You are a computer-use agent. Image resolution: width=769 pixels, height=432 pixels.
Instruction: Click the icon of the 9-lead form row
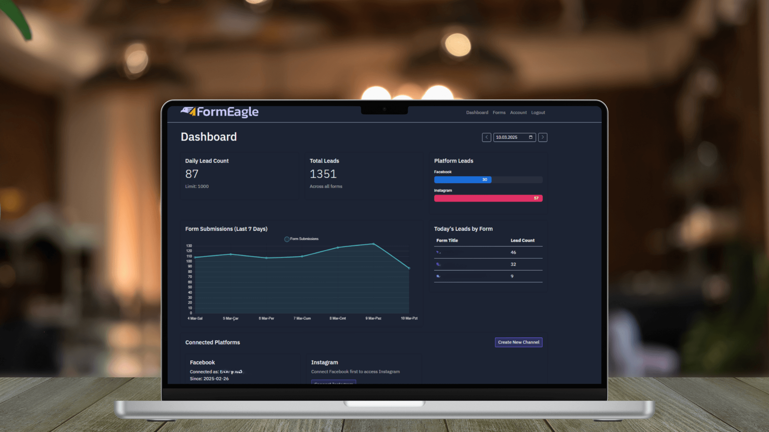click(x=438, y=276)
